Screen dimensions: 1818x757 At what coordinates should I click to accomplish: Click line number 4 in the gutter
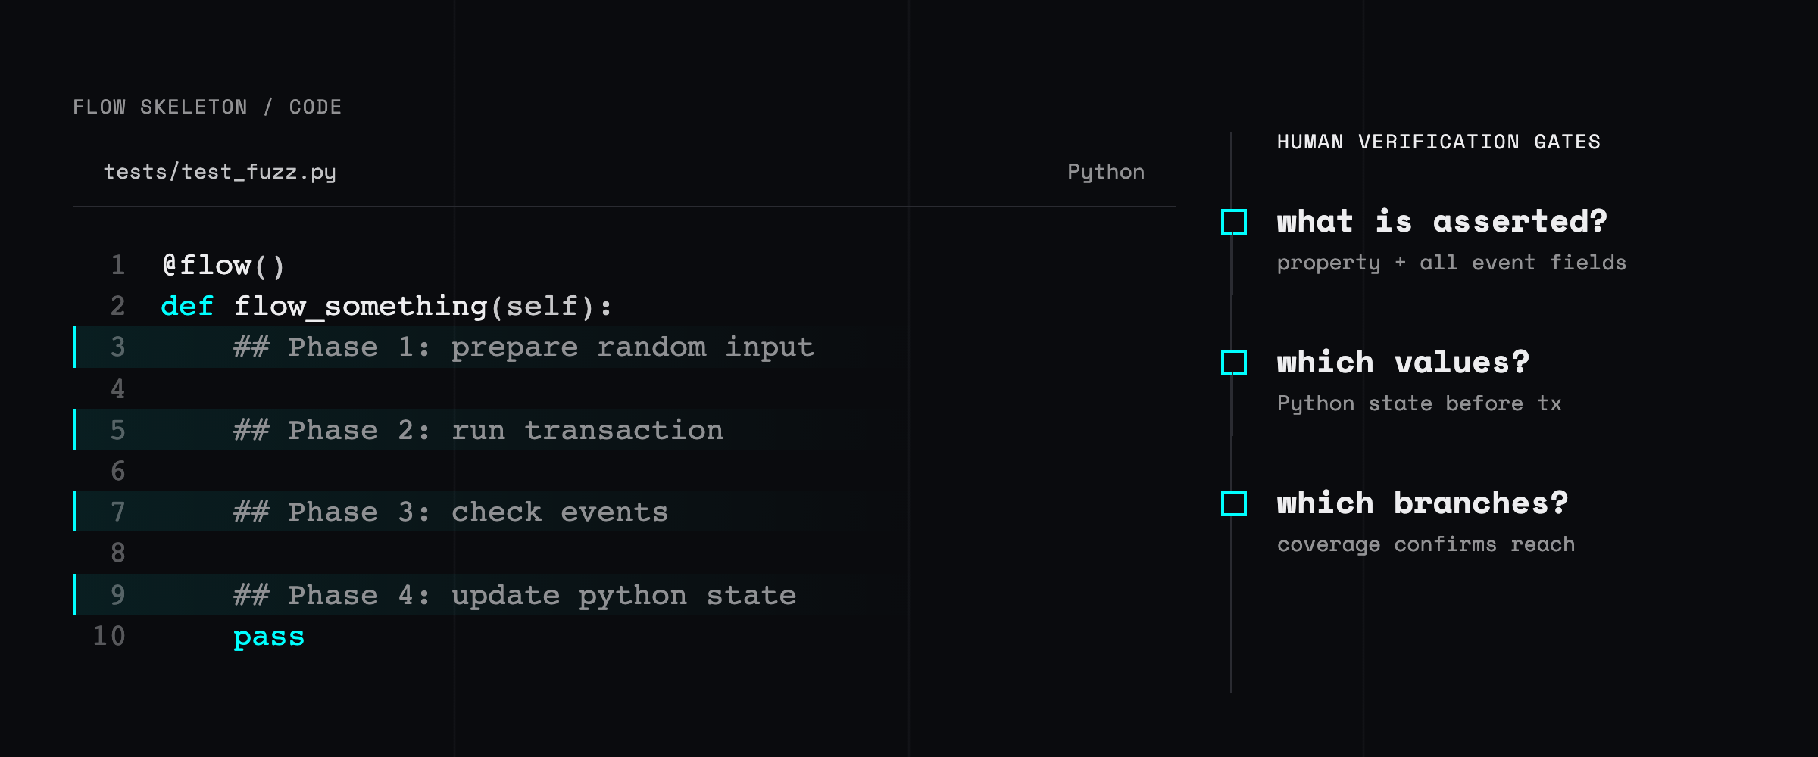click(x=118, y=389)
